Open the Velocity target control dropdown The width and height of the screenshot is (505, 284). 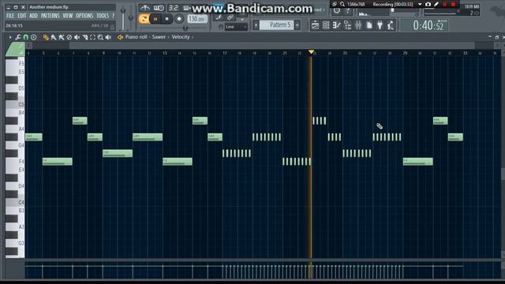pos(182,37)
